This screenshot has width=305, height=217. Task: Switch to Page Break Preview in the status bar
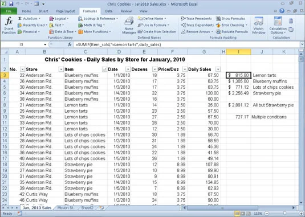(x=248, y=214)
